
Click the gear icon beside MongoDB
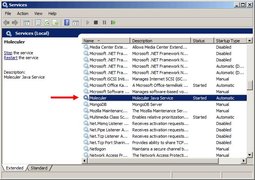(x=86, y=104)
